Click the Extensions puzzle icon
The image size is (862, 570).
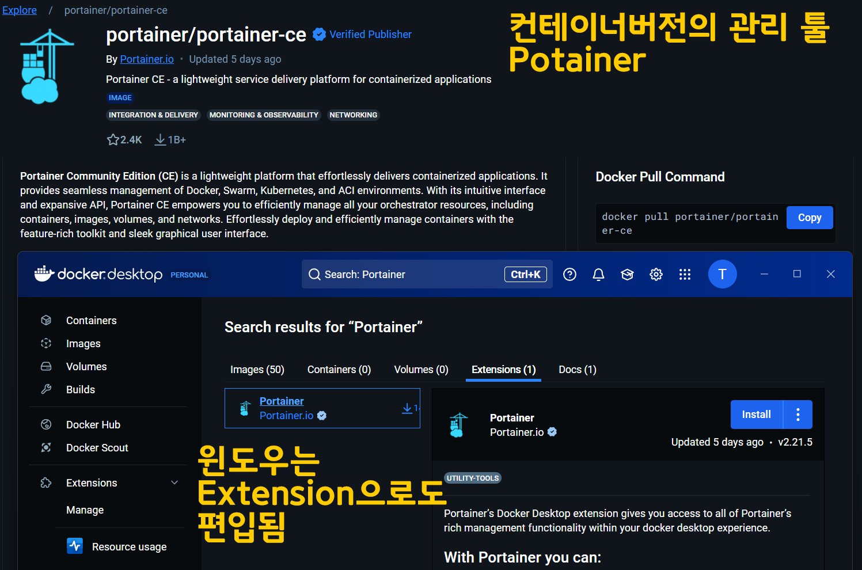[x=46, y=482]
